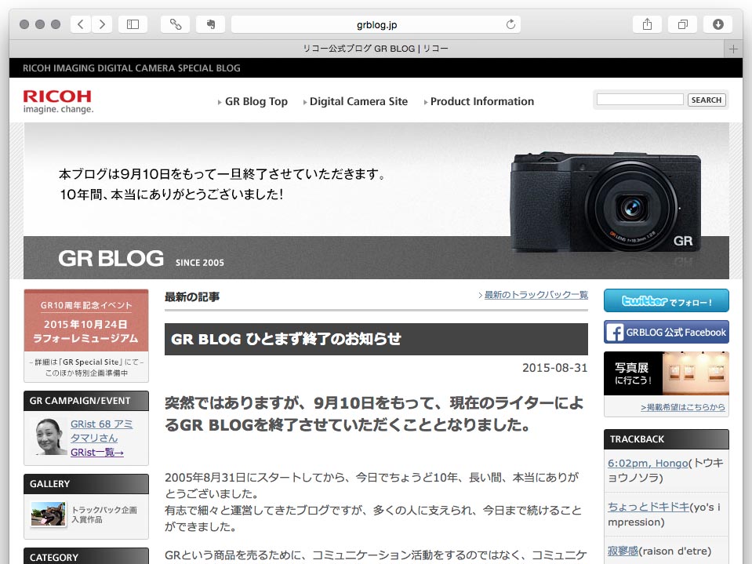Click the site search text field
Image resolution: width=752 pixels, height=564 pixels.
[640, 100]
